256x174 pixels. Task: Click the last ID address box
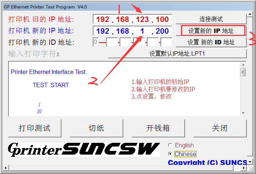tap(166, 42)
